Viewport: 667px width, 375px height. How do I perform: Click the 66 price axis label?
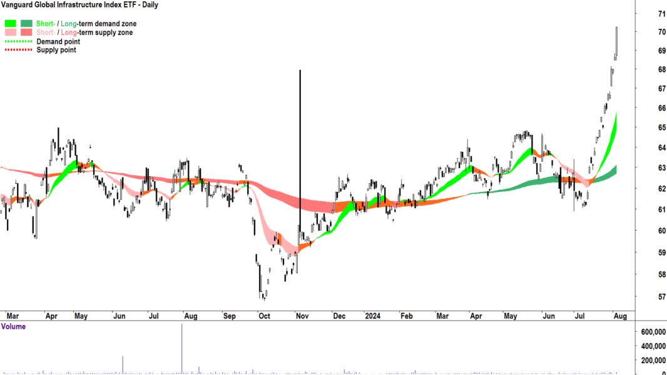pyautogui.click(x=661, y=108)
